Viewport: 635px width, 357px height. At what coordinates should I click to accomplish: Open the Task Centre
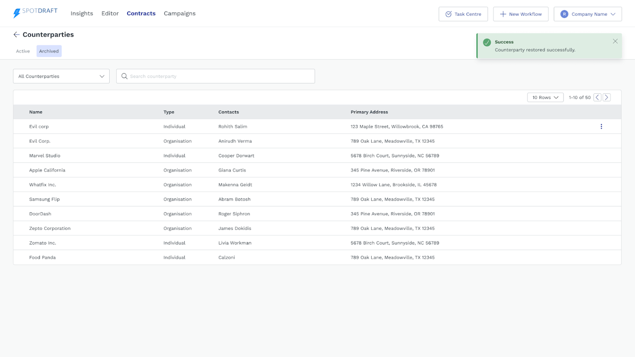(x=464, y=14)
